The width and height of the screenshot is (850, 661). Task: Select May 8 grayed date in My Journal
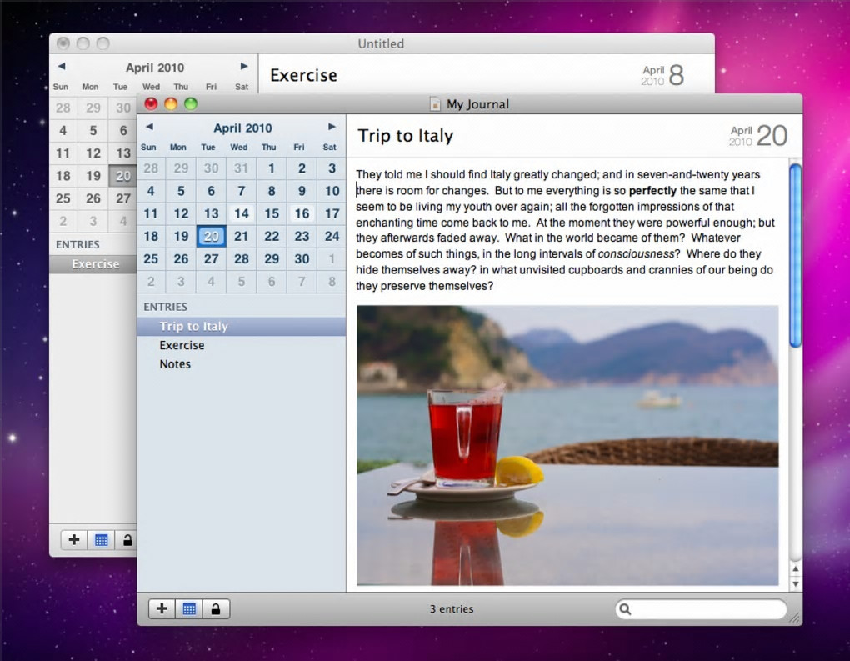332,282
